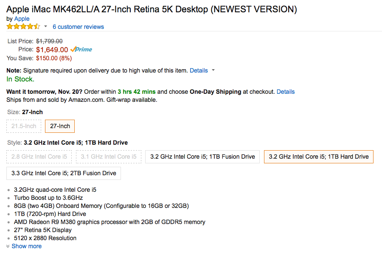This screenshot has height=255, width=382.
Task: Select 3.2 GHz 1TB Fusion Drive style
Action: click(202, 157)
